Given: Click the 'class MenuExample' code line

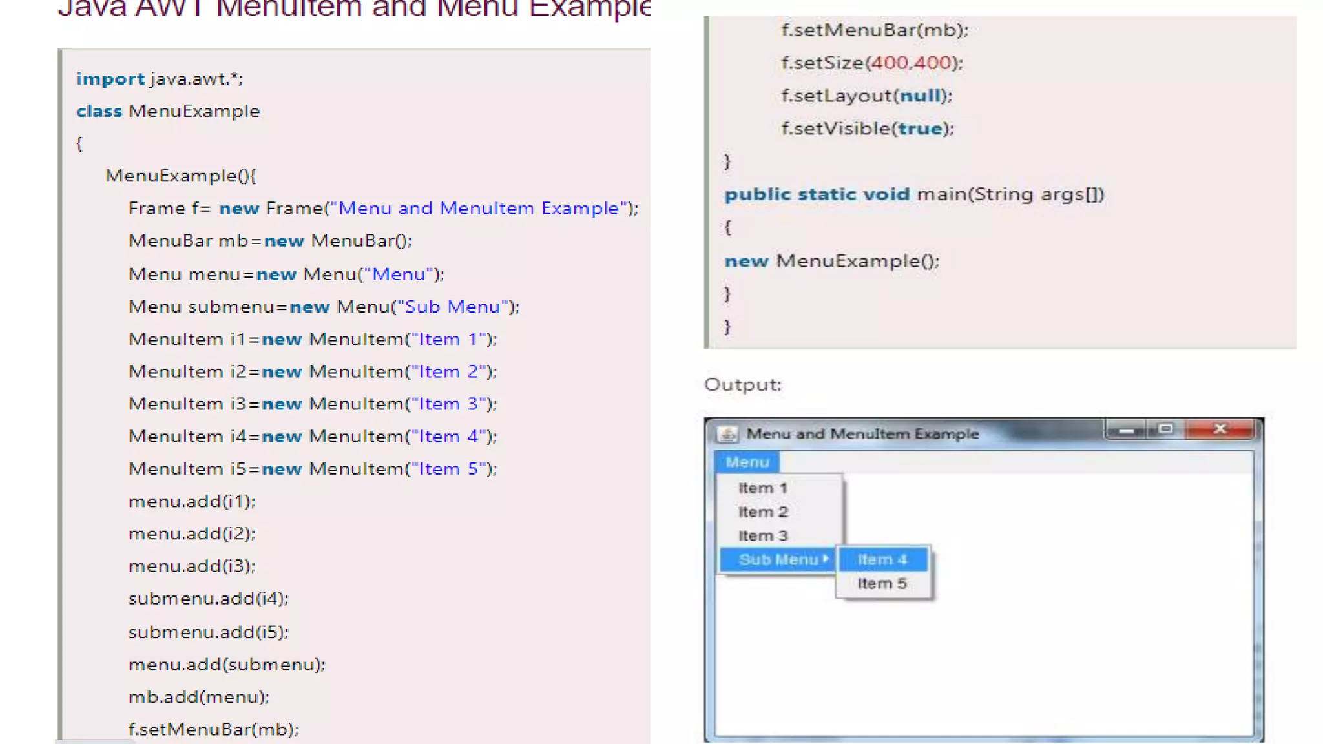Looking at the screenshot, I should (168, 111).
